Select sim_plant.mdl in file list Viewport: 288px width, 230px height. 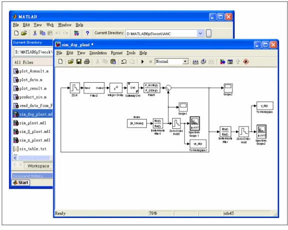[33, 123]
